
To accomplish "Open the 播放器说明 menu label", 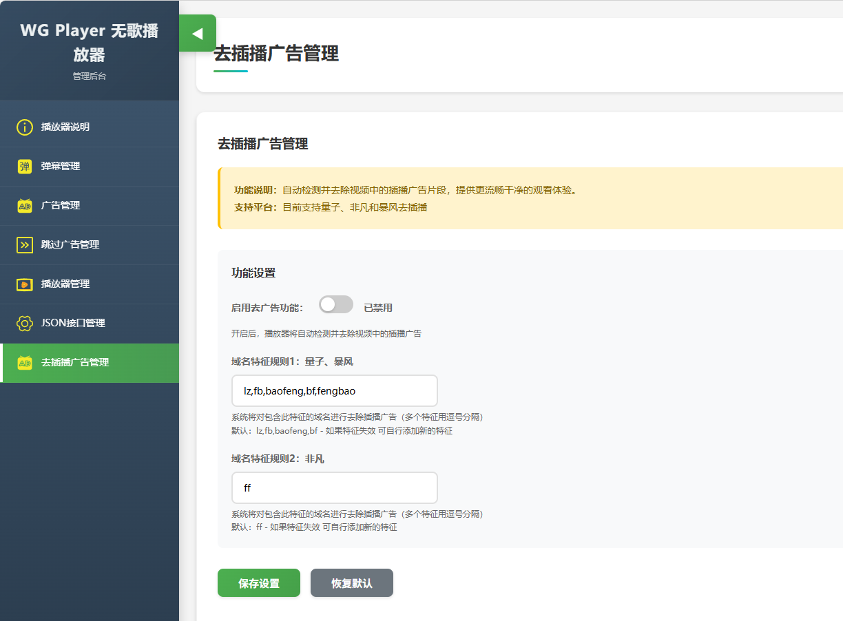I will pos(65,127).
